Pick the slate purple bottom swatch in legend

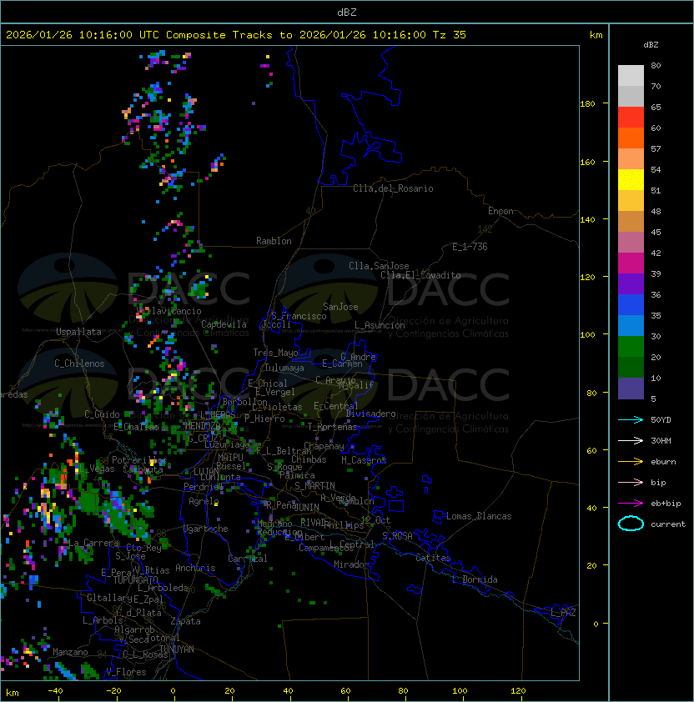(631, 389)
